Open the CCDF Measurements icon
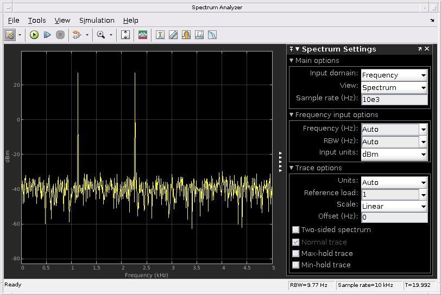441x295 pixels. (x=212, y=35)
